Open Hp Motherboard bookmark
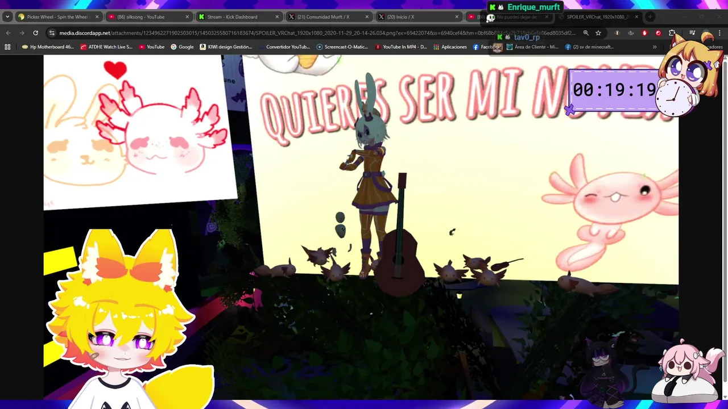Screen dimensions: 728x409 (48, 47)
